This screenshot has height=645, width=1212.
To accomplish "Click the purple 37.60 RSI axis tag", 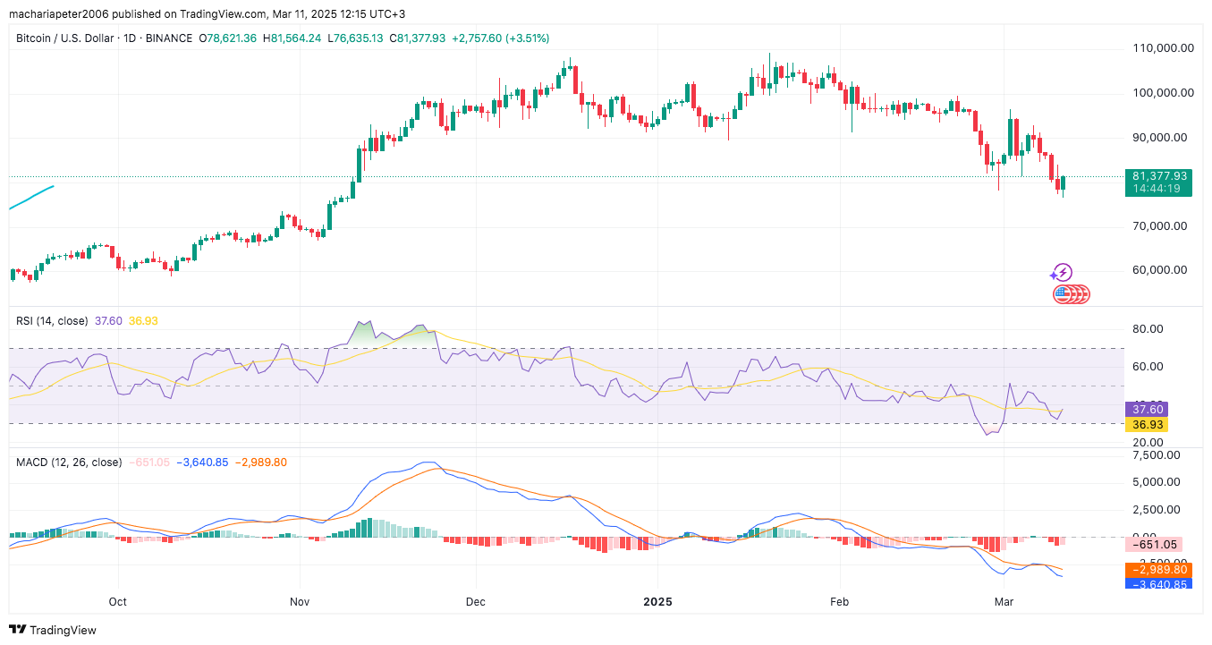I will click(1146, 410).
